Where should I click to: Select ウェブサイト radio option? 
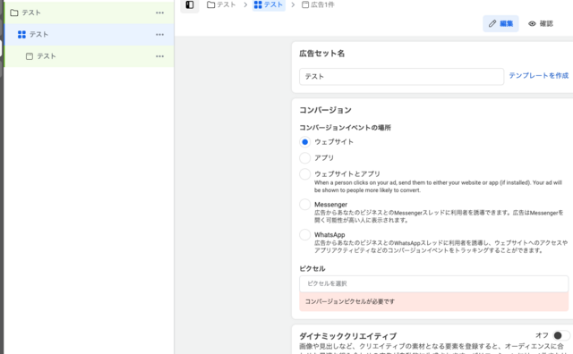pyautogui.click(x=304, y=142)
